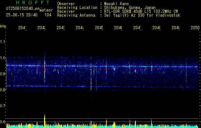Click the 2048 time axis marker
Viewport: 201px width, 128px height.
click(156, 28)
